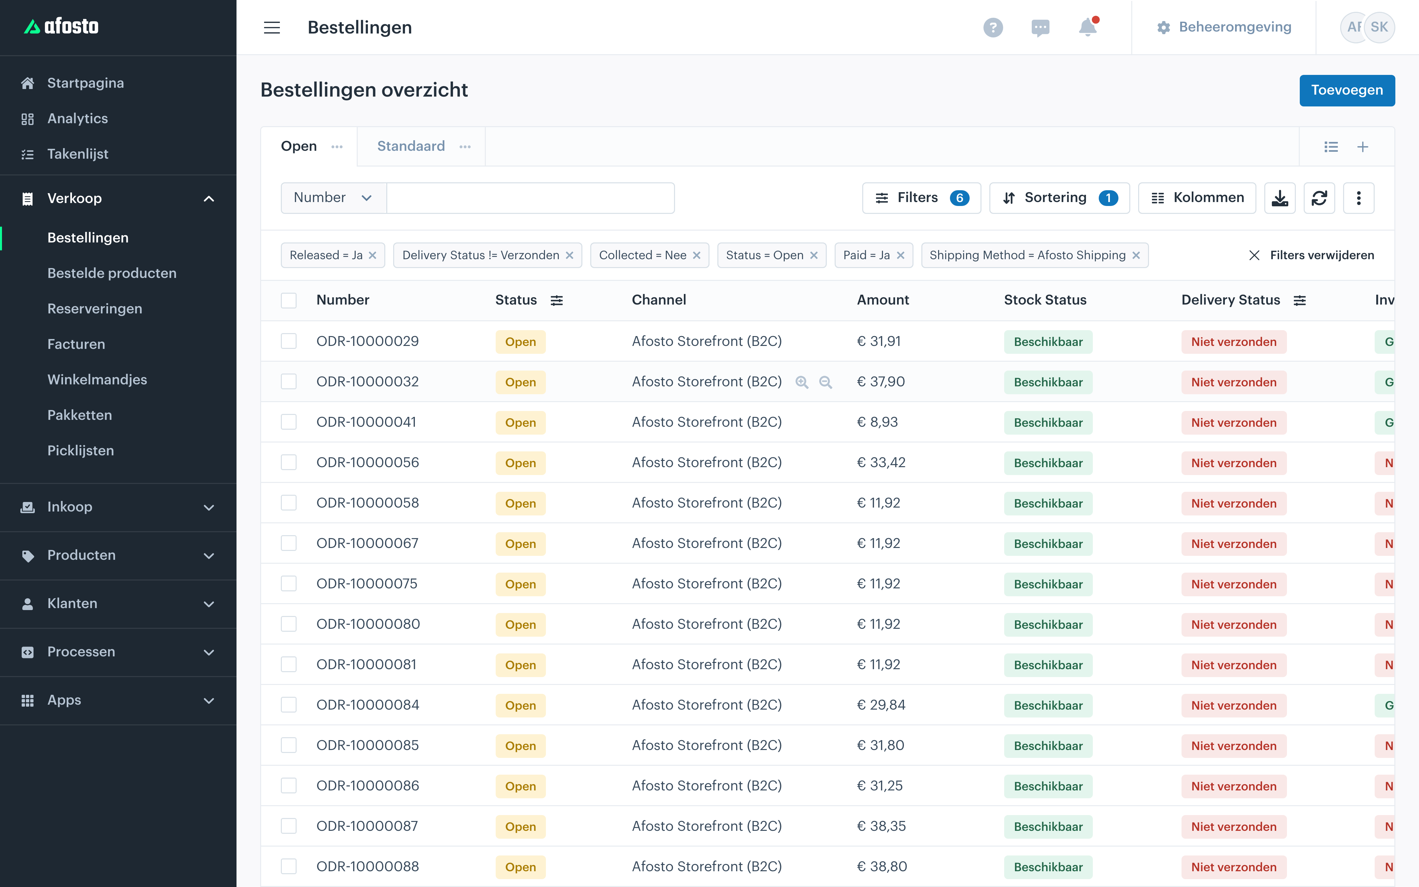This screenshot has height=887, width=1419.
Task: Add a new view with plus icon
Action: pyautogui.click(x=1363, y=147)
